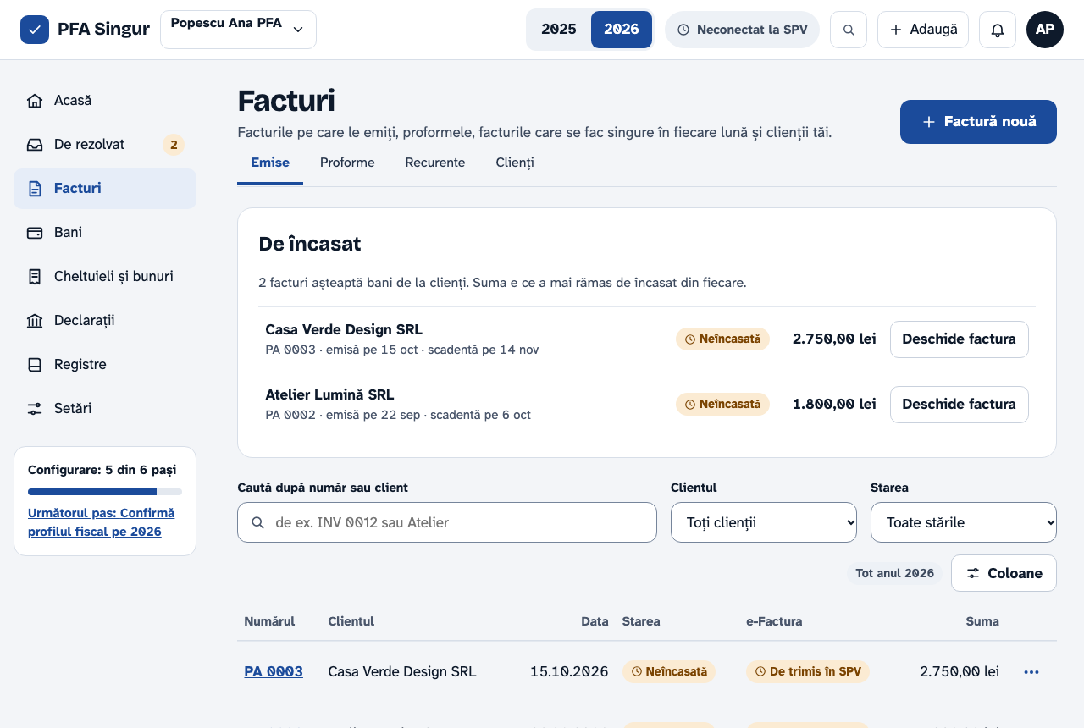Switch to the Proforme tab
The image size is (1084, 728).
point(347,163)
